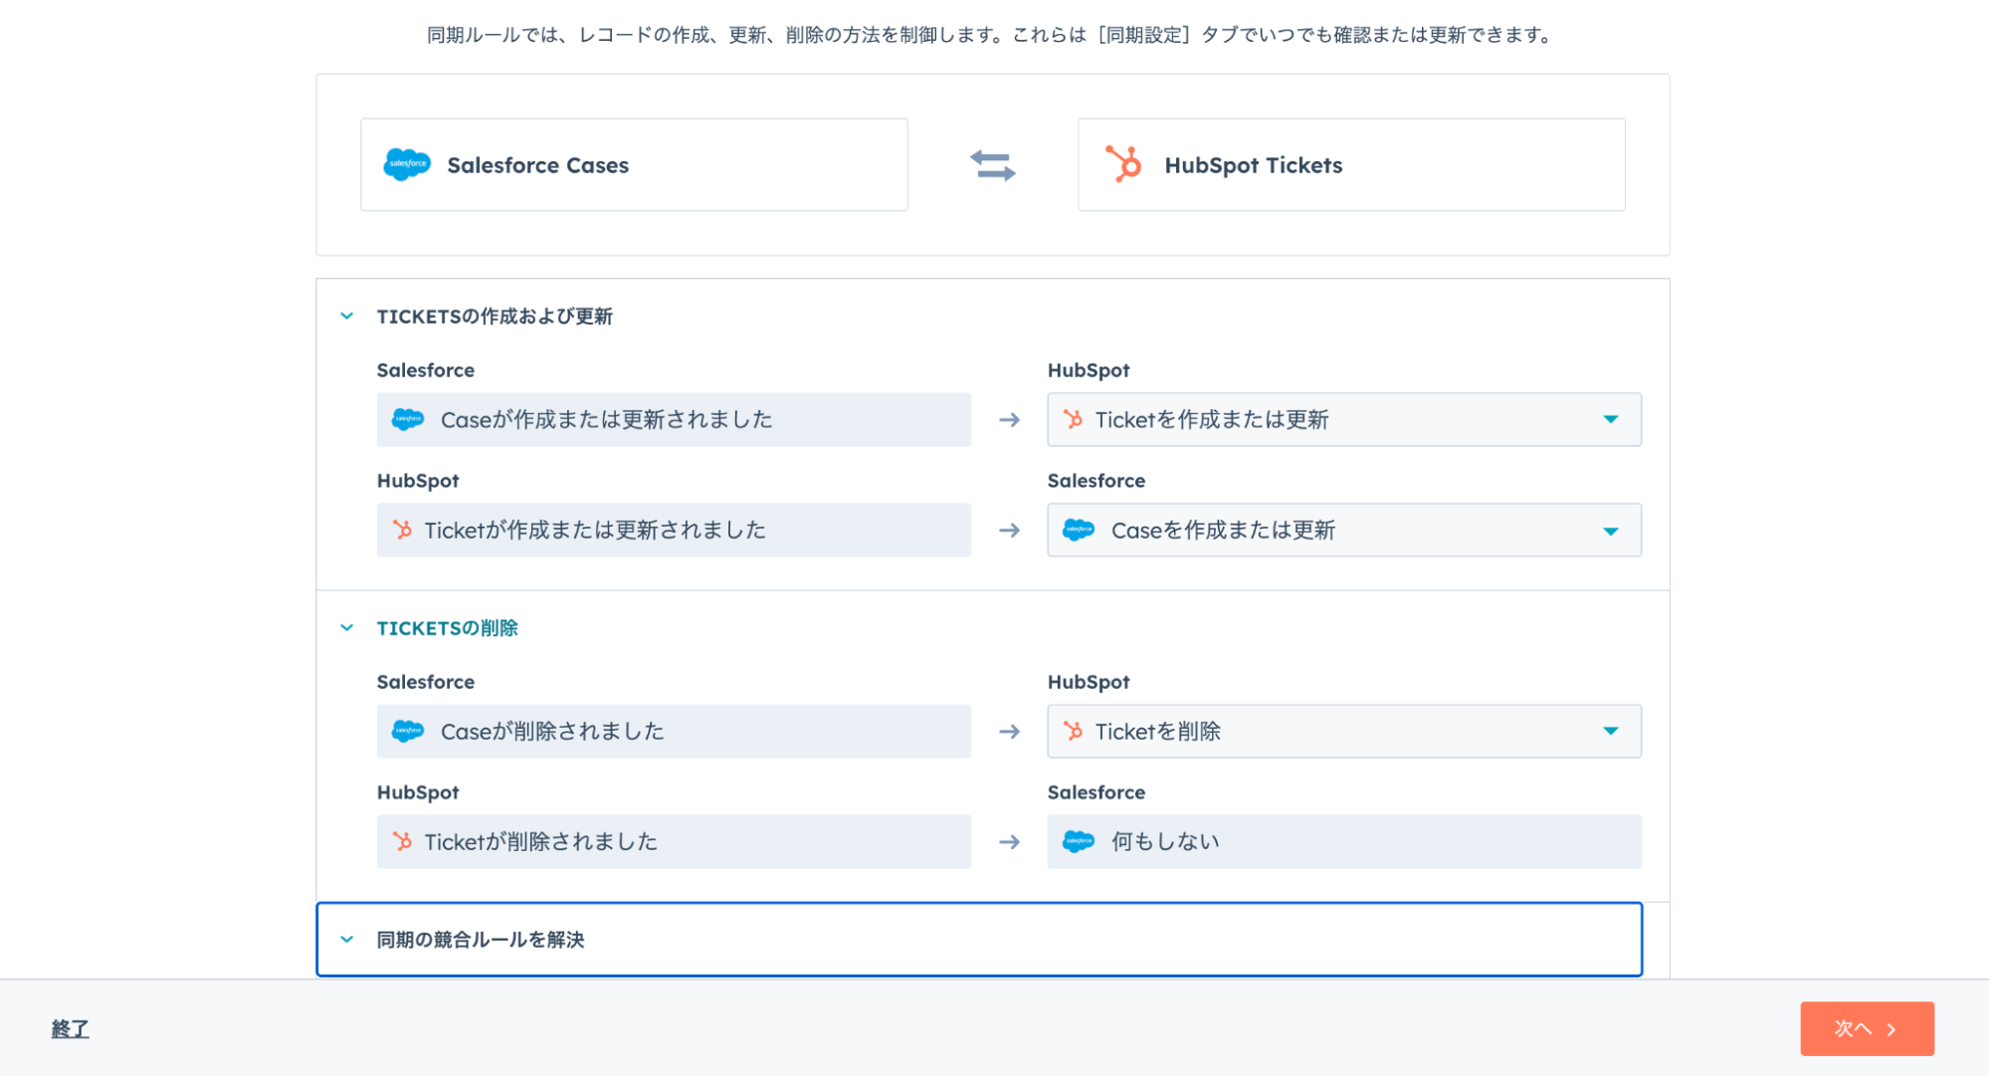Click HubSpot icon in 'Ticketを削除' dropdown
The image size is (1989, 1077).
[1073, 732]
